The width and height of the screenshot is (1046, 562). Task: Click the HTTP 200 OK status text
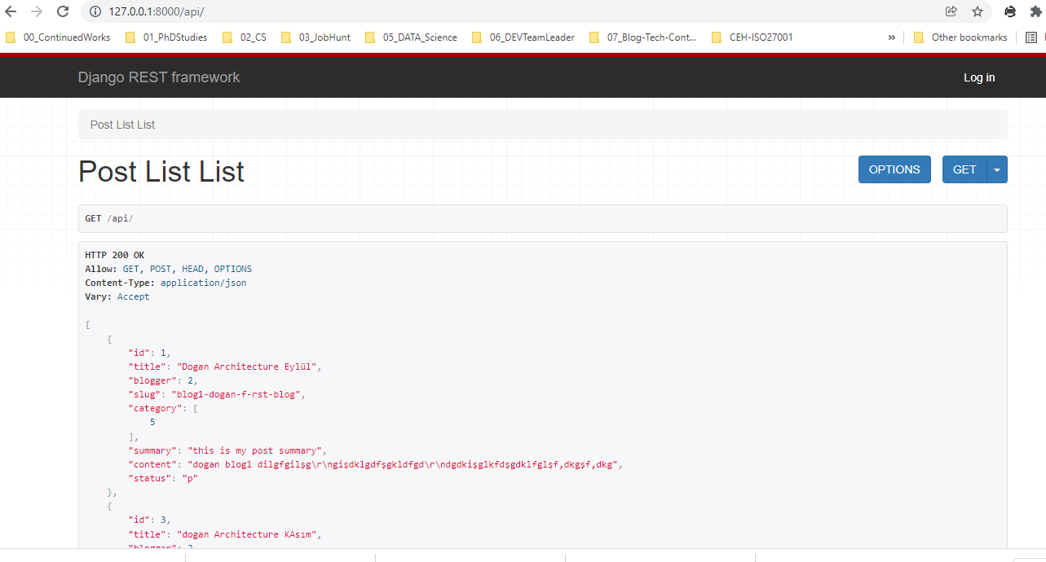(115, 255)
